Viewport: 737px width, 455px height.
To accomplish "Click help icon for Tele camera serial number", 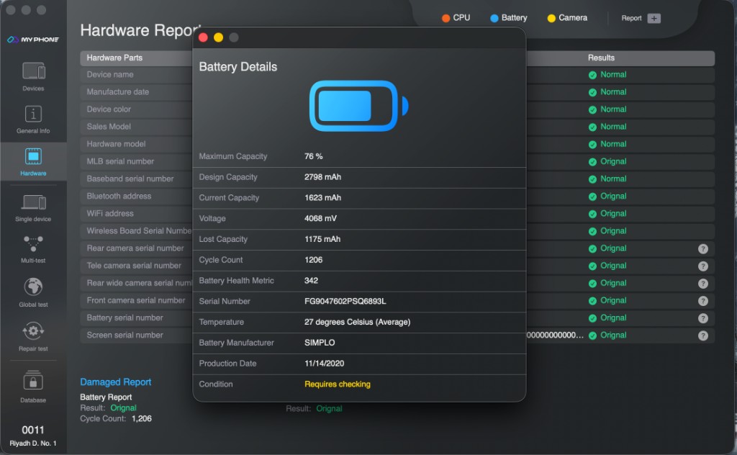I will pyautogui.click(x=702, y=266).
